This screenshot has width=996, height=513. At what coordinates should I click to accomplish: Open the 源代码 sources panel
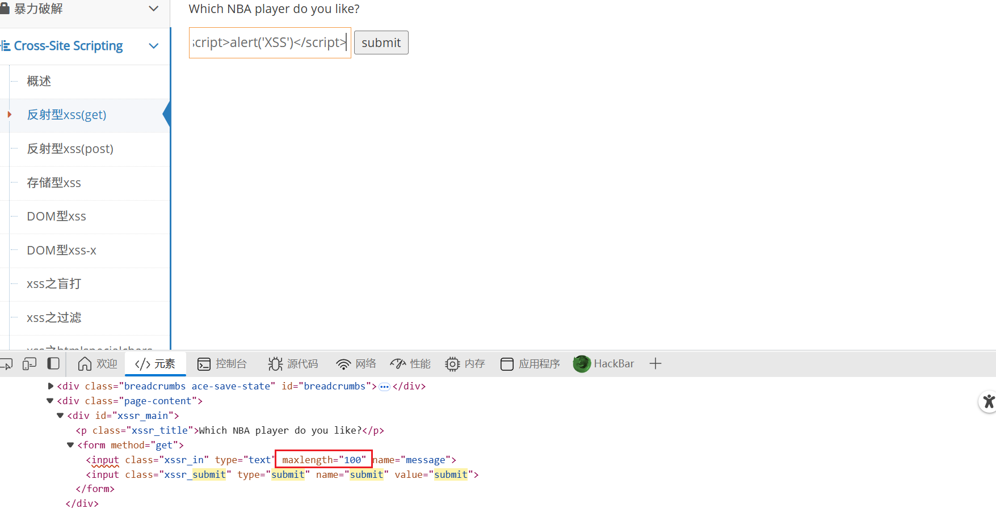click(293, 364)
